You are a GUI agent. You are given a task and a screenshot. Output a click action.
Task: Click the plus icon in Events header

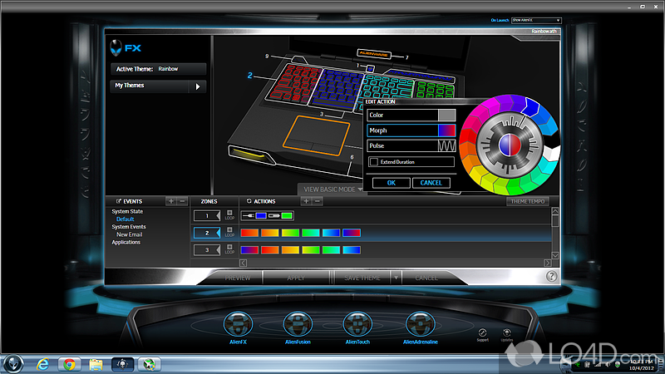click(171, 201)
